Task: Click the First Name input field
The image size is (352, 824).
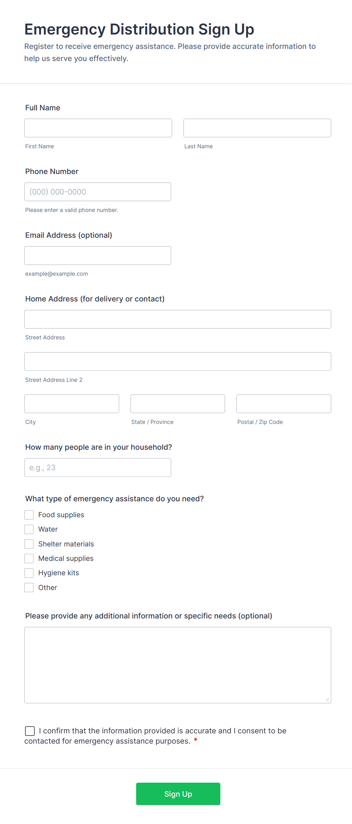Action: tap(98, 128)
